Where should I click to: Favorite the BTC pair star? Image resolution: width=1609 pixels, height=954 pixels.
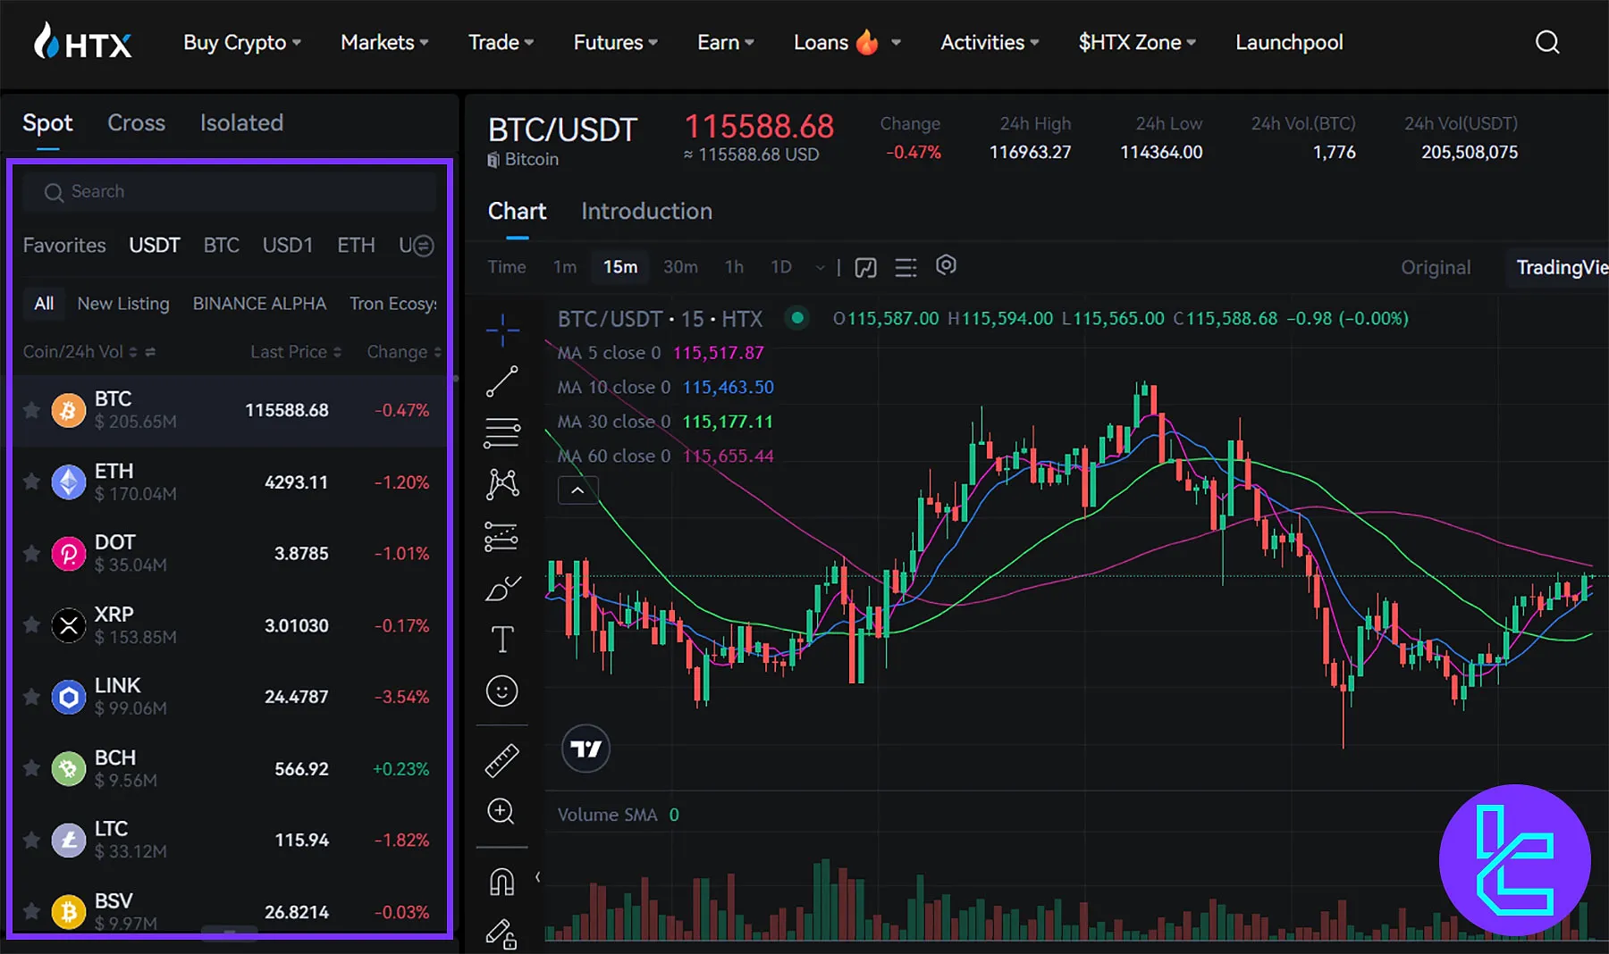pyautogui.click(x=31, y=410)
